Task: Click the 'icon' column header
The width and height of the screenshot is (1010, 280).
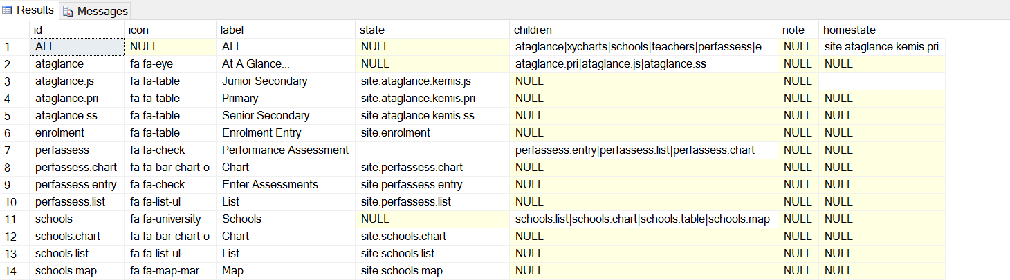Action: point(170,30)
